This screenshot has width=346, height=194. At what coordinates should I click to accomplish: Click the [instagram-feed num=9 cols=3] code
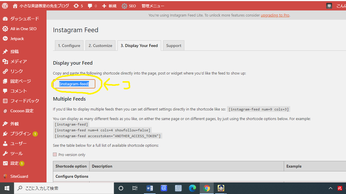click(258, 109)
